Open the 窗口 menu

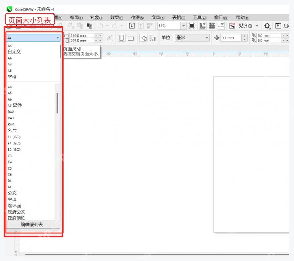221,17
